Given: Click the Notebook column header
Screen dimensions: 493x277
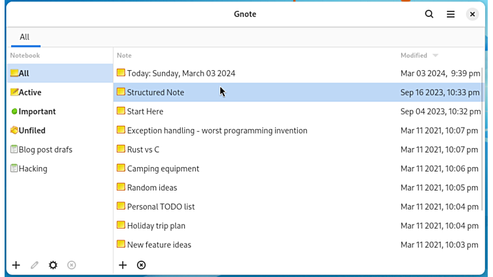Looking at the screenshot, I should tap(25, 56).
